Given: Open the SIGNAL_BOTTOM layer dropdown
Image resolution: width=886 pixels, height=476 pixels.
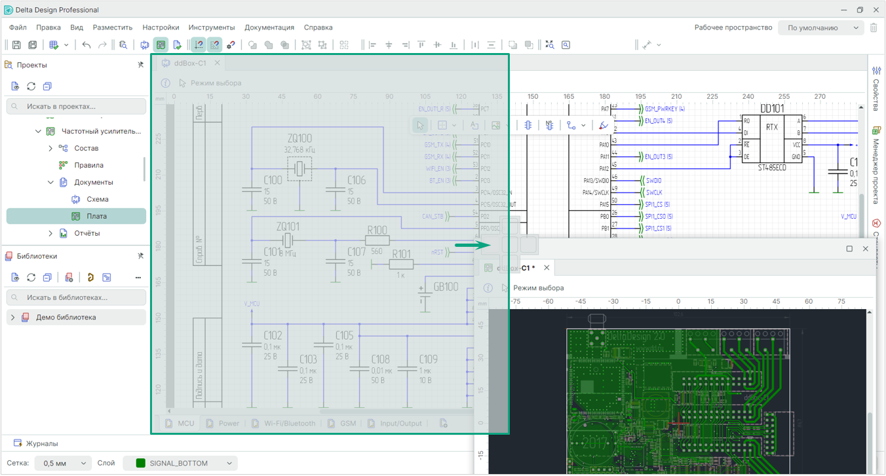Looking at the screenshot, I should coord(180,464).
